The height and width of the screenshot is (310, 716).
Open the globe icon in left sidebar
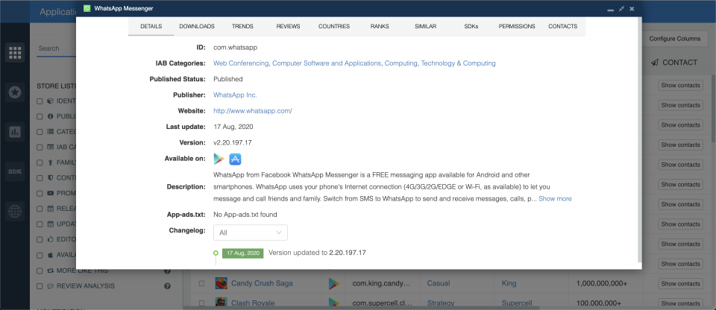coord(15,212)
